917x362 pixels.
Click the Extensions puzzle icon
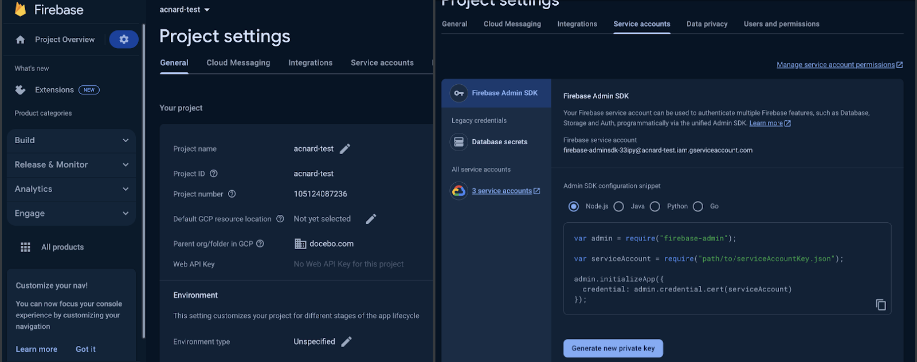[21, 90]
